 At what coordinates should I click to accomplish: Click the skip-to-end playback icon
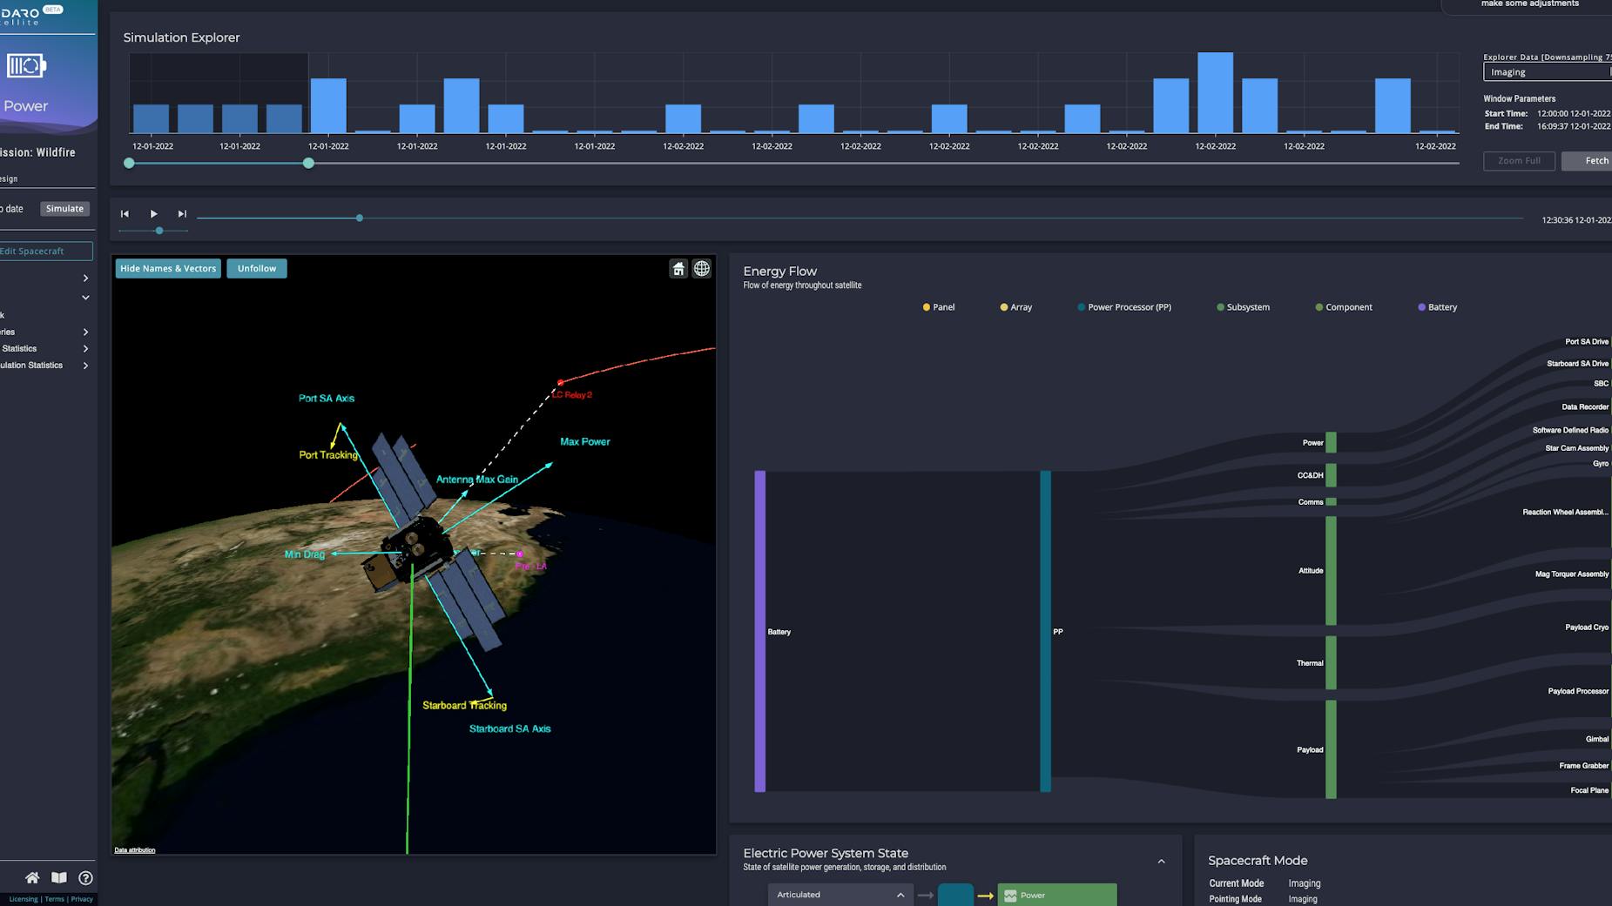point(183,213)
